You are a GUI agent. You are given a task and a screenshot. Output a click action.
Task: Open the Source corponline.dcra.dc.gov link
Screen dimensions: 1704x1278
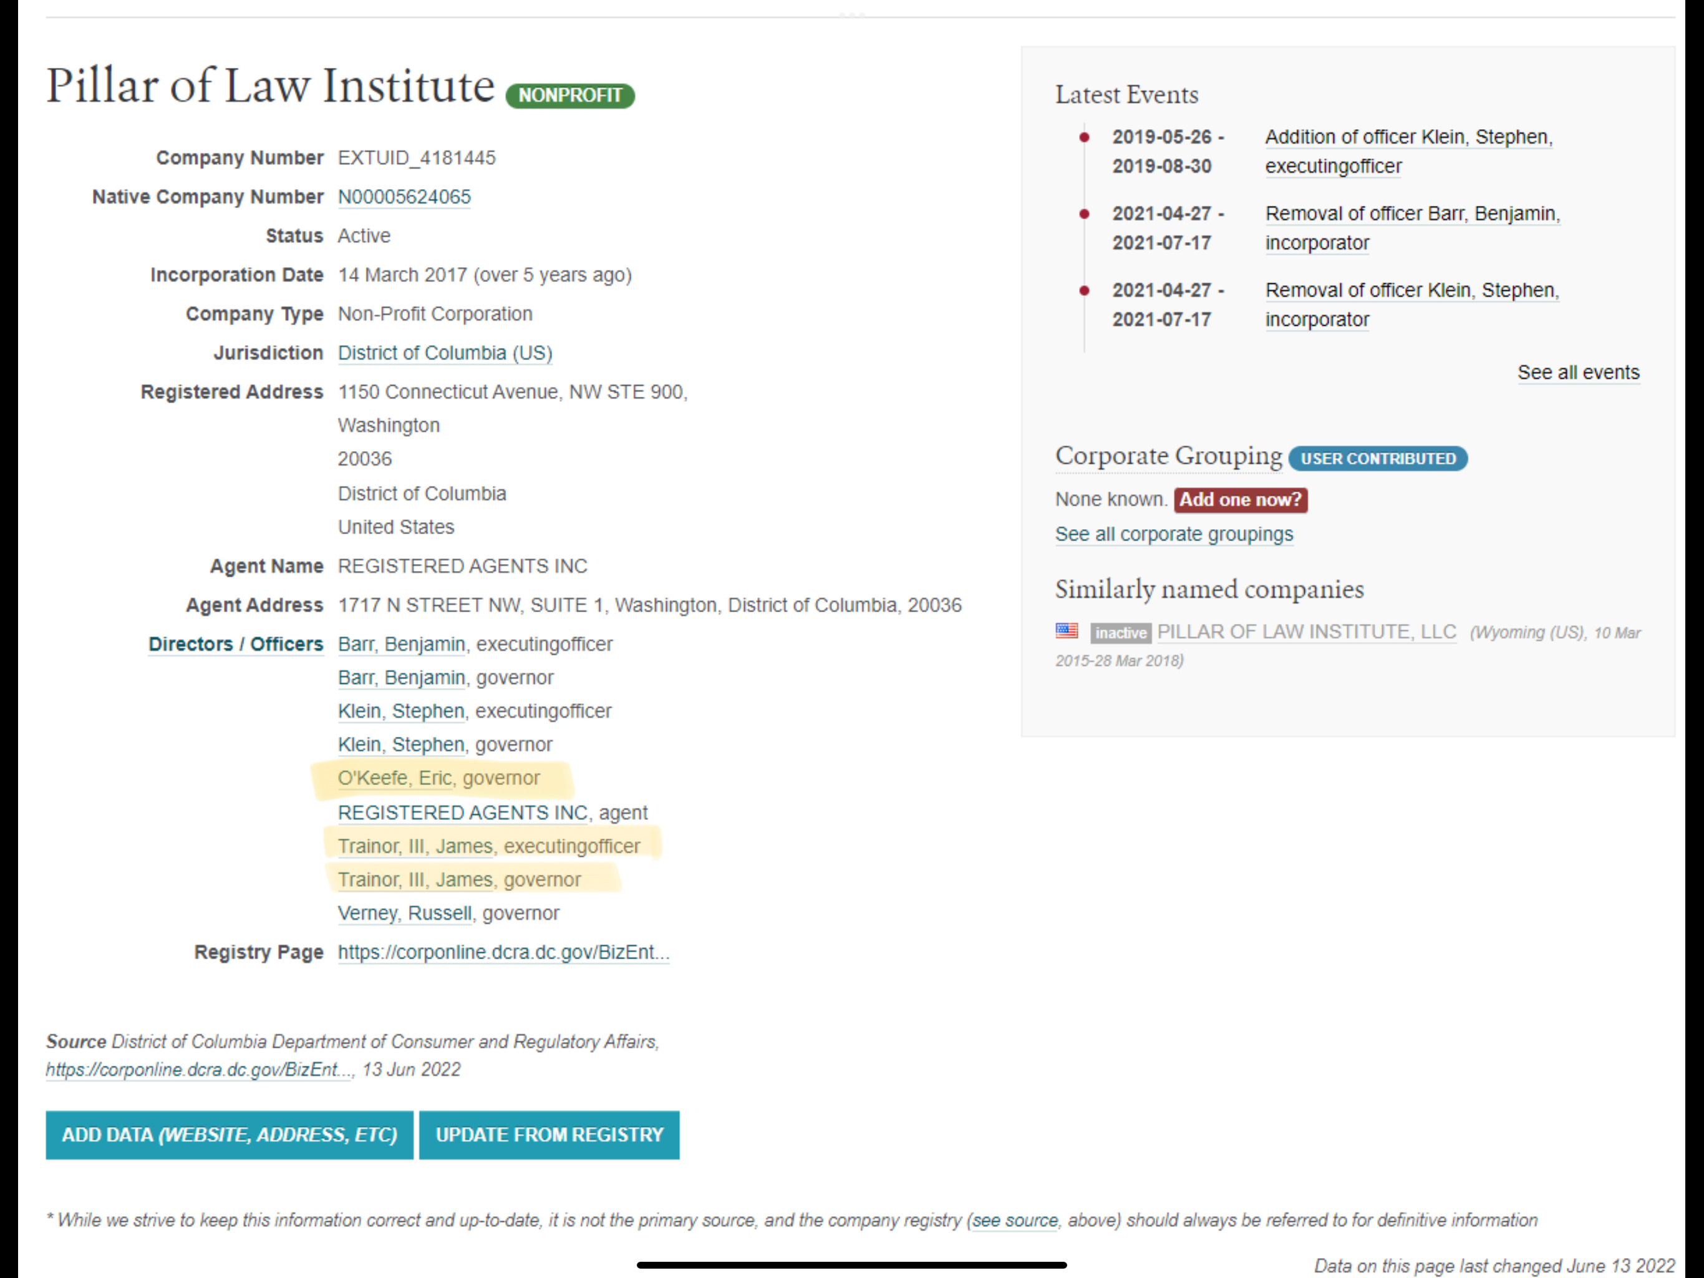199,1069
